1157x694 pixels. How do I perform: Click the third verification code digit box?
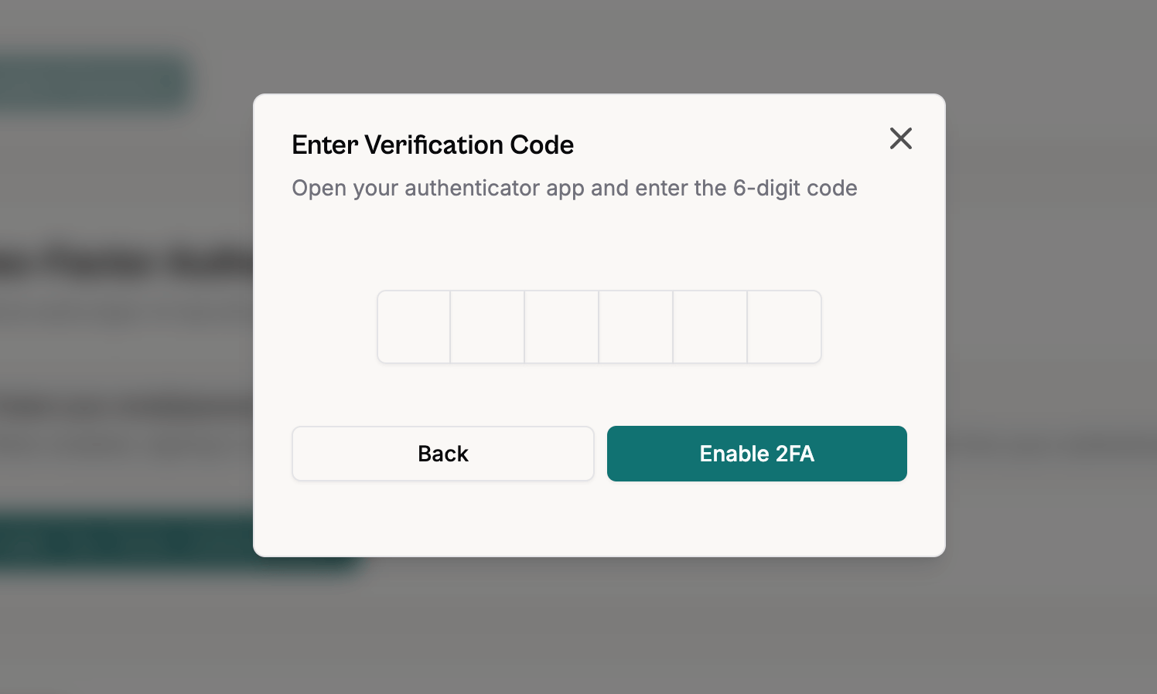pyautogui.click(x=561, y=326)
